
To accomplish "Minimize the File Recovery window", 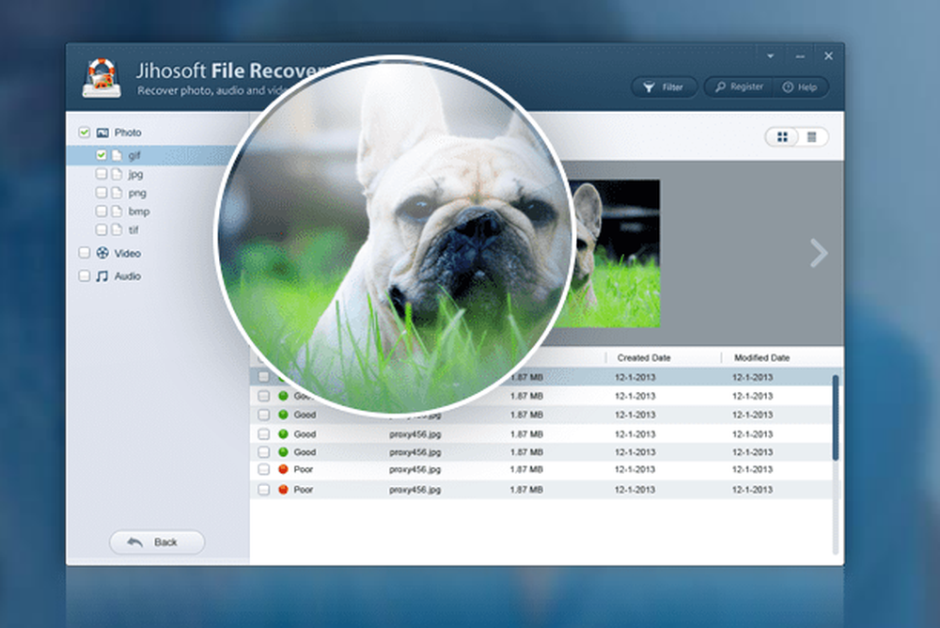I will coord(800,56).
